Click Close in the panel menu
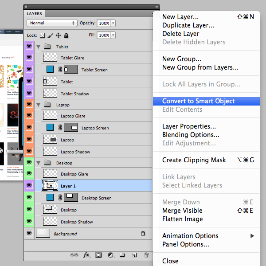 pos(206,261)
